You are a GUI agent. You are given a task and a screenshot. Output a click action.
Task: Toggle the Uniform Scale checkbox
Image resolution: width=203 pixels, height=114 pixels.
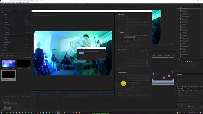[x=26, y=21]
